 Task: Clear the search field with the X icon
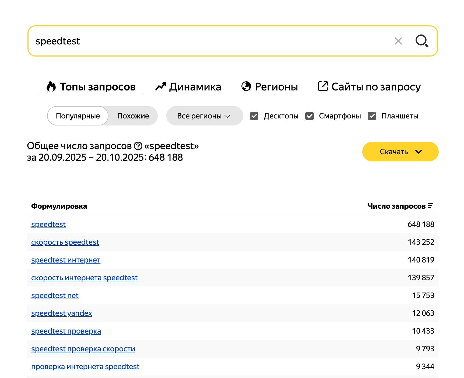coord(398,41)
